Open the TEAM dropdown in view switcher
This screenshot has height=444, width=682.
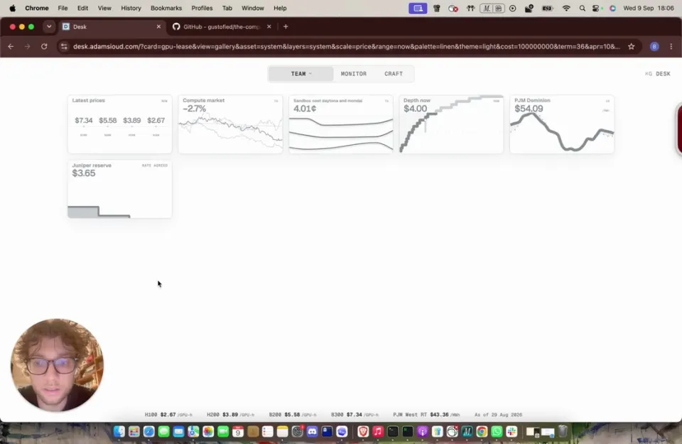(x=301, y=74)
